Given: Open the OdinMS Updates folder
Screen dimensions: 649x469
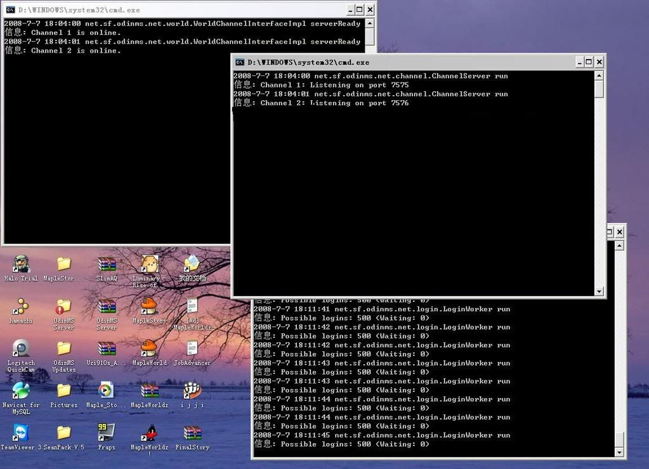Looking at the screenshot, I should point(63,349).
